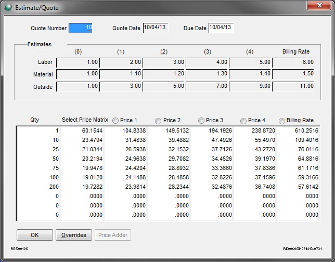Click the Material field with 1.40
Screen dimensions: 335x262
(250, 74)
